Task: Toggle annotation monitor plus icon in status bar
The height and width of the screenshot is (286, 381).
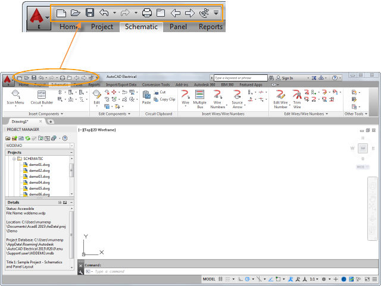Action: pos(336,279)
